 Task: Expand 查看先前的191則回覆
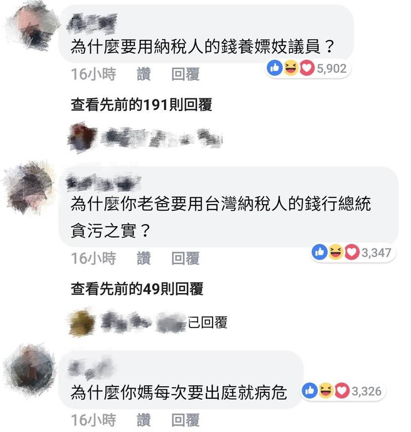tap(141, 105)
